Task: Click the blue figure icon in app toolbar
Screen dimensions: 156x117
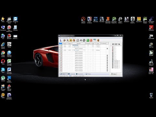Action: 60,40
